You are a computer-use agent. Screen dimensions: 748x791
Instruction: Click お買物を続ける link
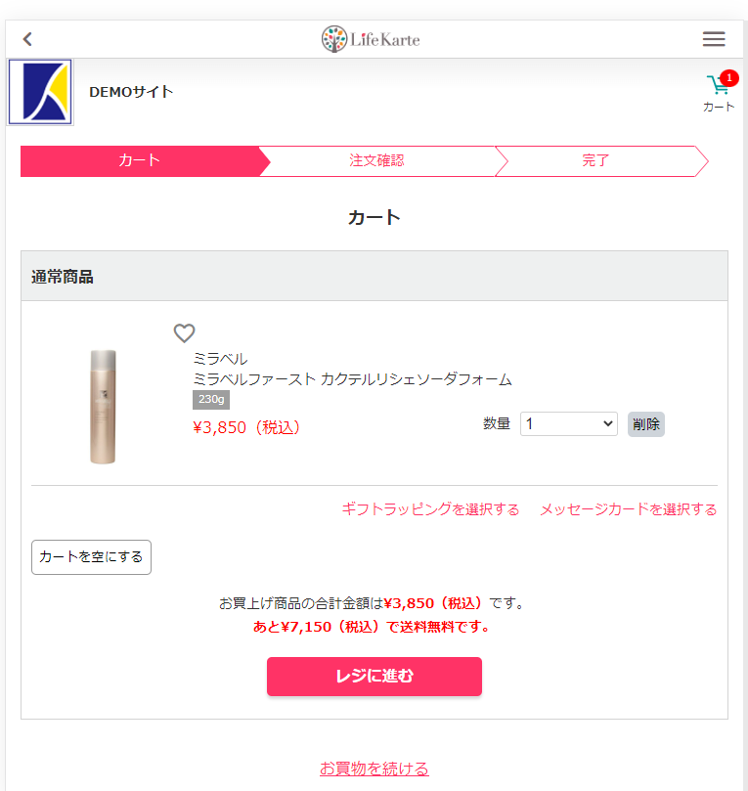click(374, 769)
